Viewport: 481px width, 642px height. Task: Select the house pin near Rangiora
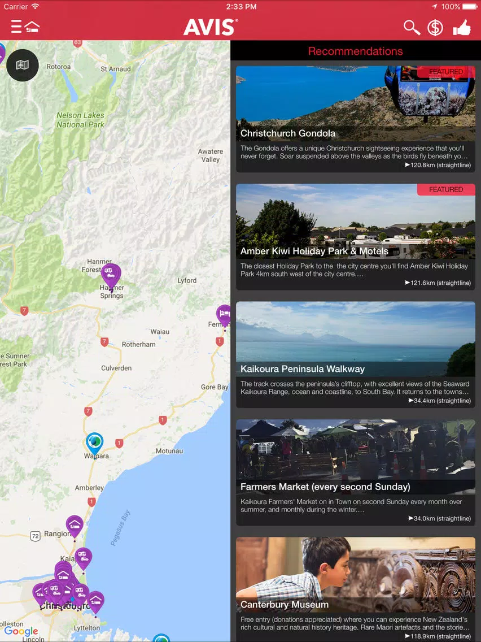pos(75,528)
